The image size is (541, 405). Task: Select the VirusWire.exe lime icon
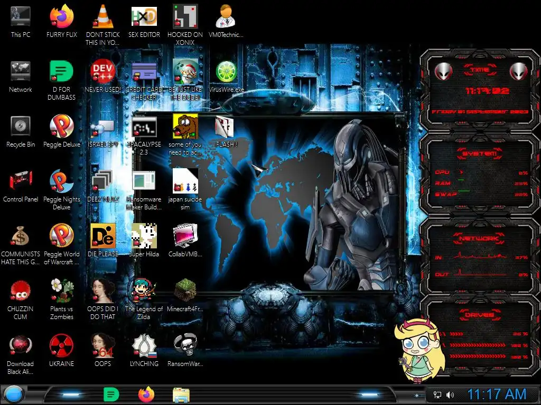click(x=226, y=76)
